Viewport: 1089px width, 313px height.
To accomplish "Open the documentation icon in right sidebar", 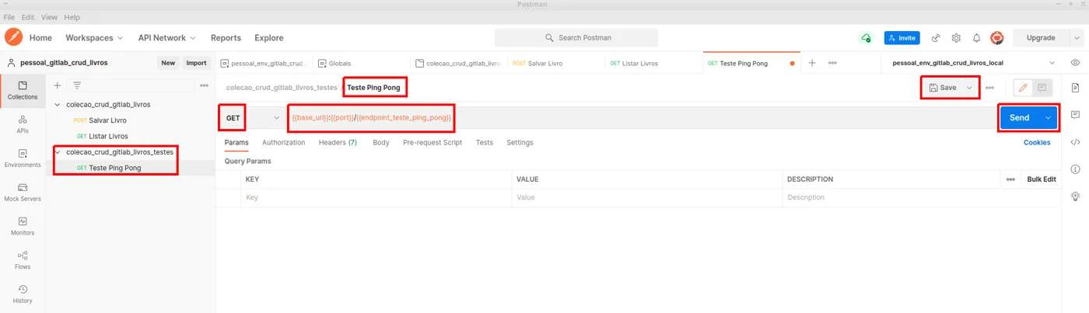I will 1075,87.
